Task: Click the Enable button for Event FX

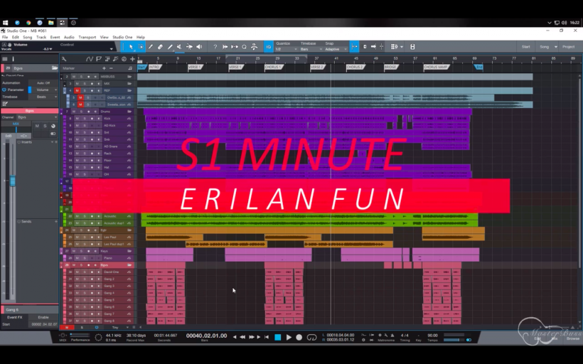Action: (43, 317)
